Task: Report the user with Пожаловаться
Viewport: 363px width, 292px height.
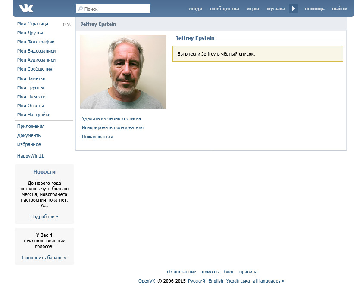Action: 97,137
